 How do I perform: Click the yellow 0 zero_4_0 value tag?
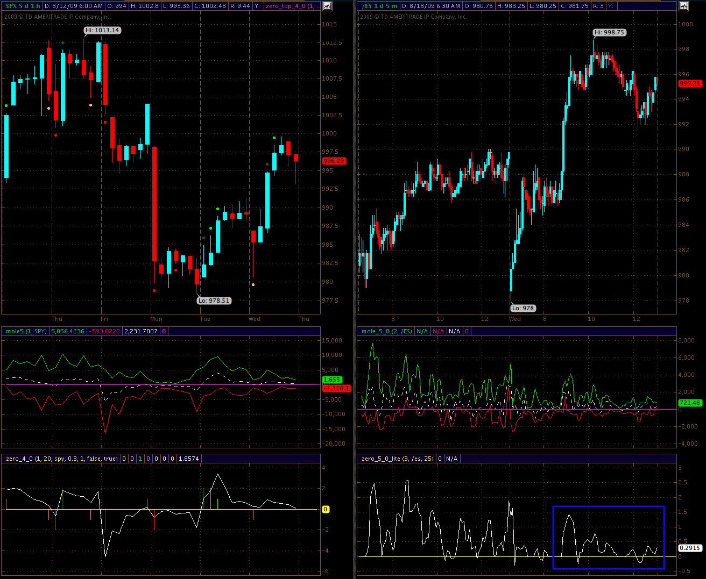[326, 509]
